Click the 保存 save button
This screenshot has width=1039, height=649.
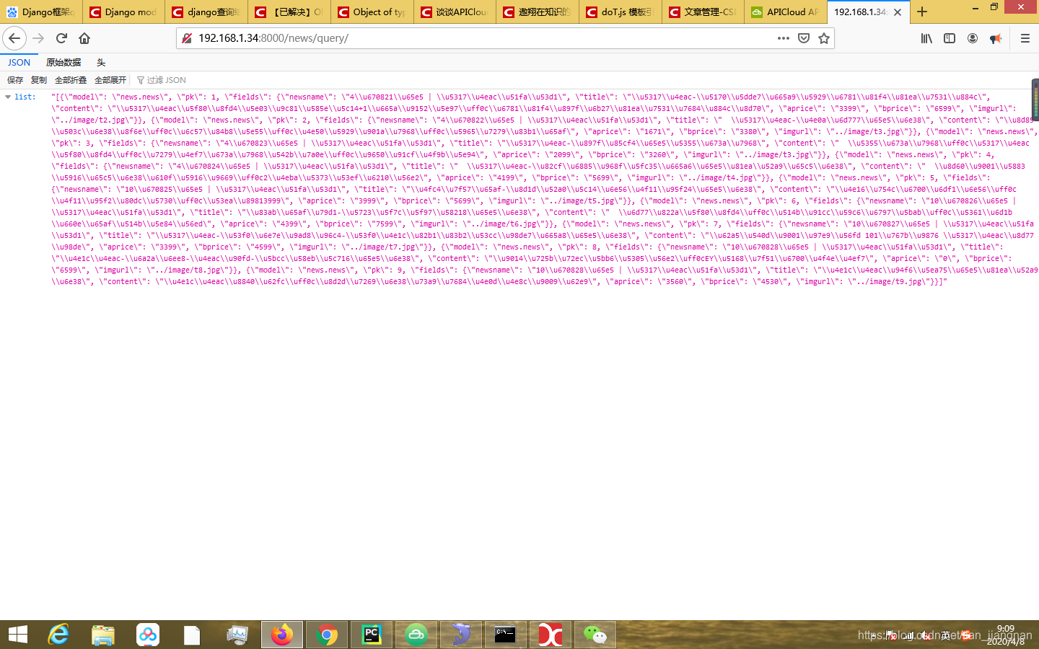point(14,79)
